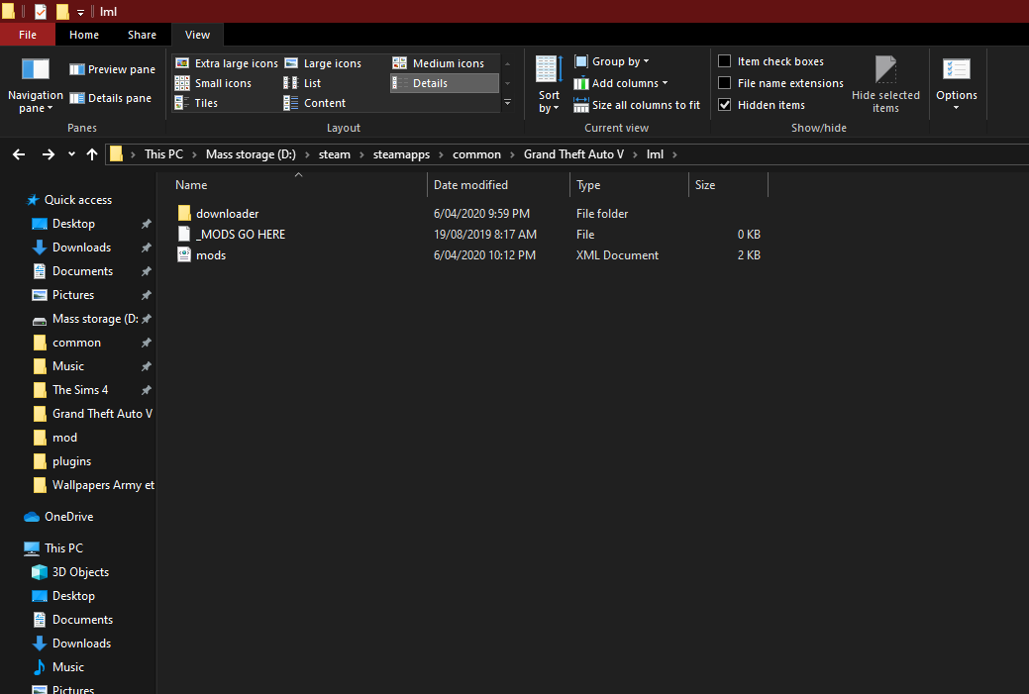Open 3D Objects under This PC
This screenshot has width=1029, height=694.
tap(80, 572)
